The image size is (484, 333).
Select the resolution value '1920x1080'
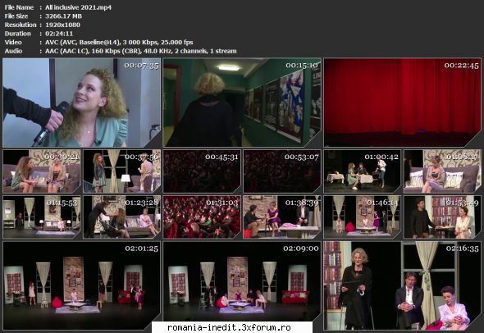pos(62,25)
